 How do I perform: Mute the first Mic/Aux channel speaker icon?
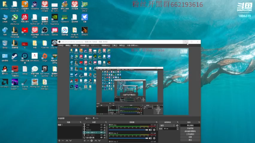pos(150,130)
